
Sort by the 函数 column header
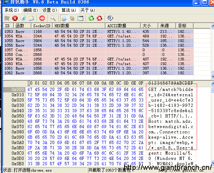(22, 26)
